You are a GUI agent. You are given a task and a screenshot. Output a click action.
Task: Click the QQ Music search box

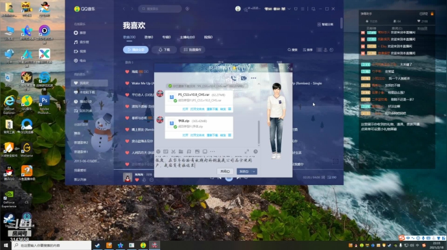pos(160,9)
